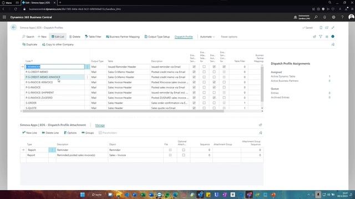The image size is (355, 199).
Task: Click the share icon in action bar
Action: coord(315,36)
